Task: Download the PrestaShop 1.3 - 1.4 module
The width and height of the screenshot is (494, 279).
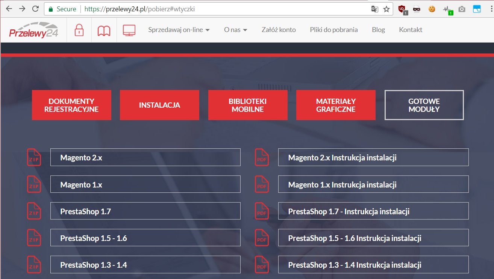Action: pyautogui.click(x=145, y=264)
